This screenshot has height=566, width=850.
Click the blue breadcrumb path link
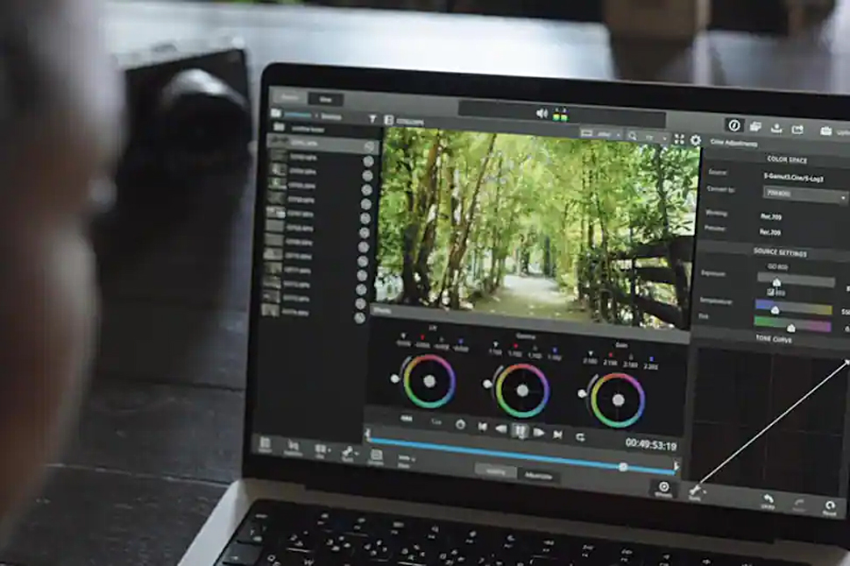(x=298, y=115)
